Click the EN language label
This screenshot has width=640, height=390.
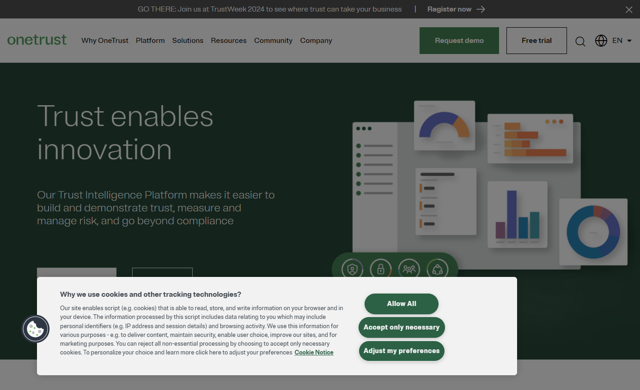tap(617, 41)
